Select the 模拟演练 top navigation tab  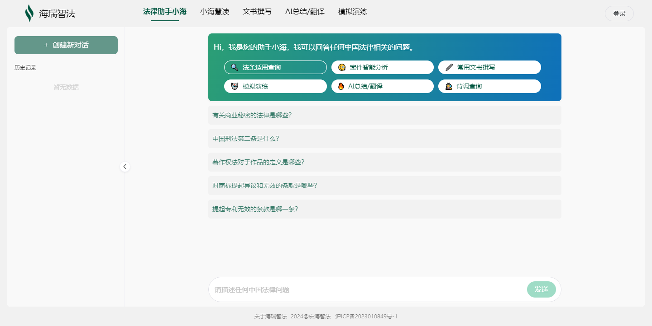pos(353,12)
